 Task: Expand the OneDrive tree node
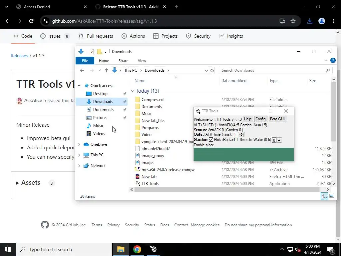(79, 144)
